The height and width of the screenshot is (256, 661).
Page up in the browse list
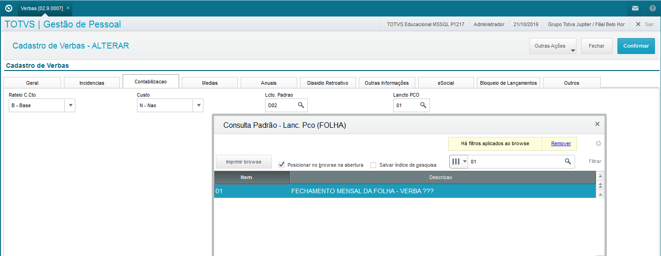click(600, 185)
